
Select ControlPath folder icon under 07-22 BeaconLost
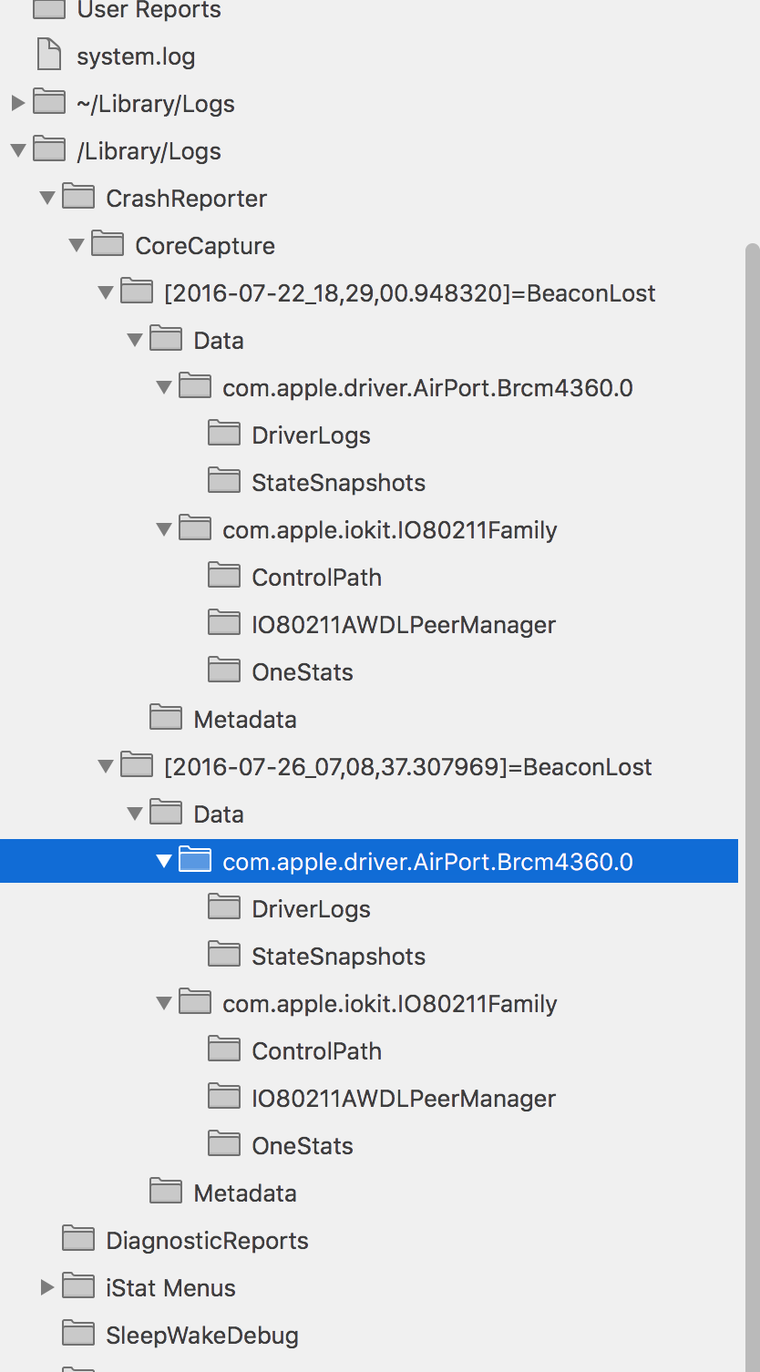coord(224,577)
